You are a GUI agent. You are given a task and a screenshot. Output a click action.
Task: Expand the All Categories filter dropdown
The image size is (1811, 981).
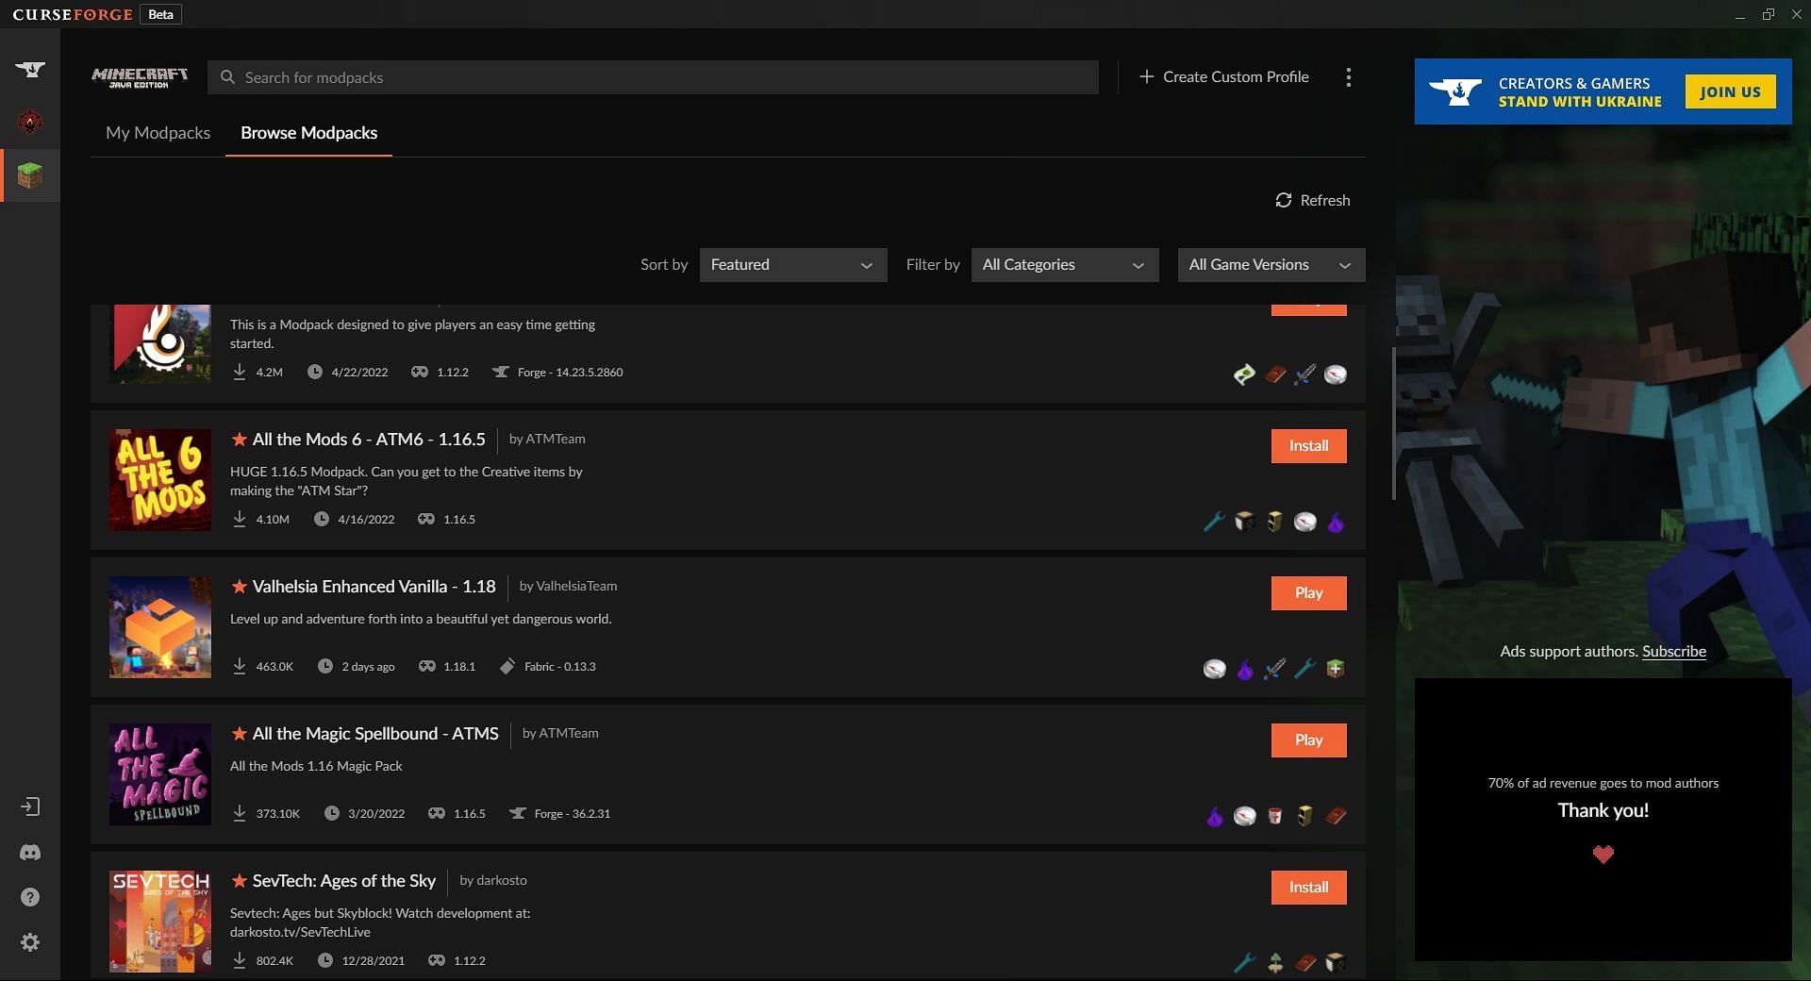pos(1064,265)
